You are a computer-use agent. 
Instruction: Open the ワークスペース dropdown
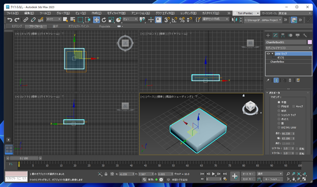(x=295, y=13)
